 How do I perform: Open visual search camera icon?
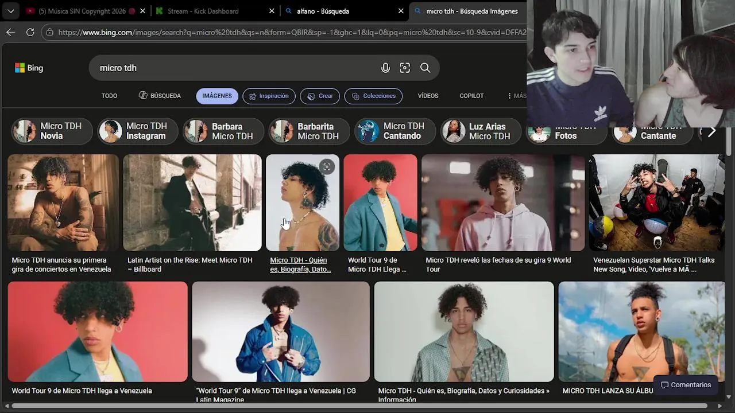(405, 68)
